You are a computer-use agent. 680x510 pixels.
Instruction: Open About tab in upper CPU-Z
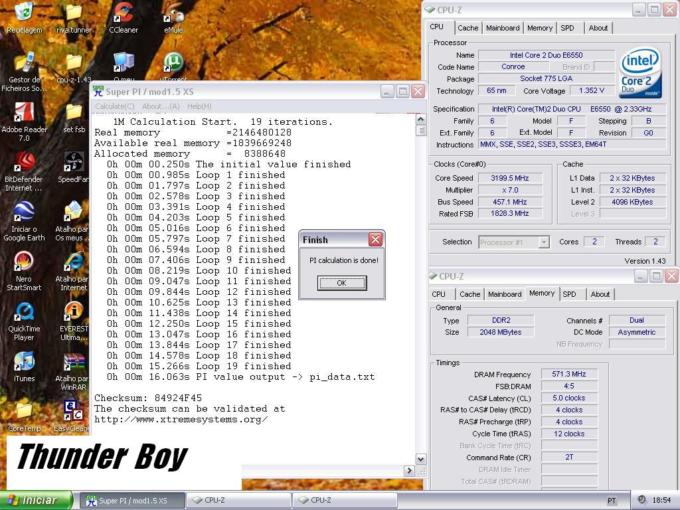(x=598, y=28)
